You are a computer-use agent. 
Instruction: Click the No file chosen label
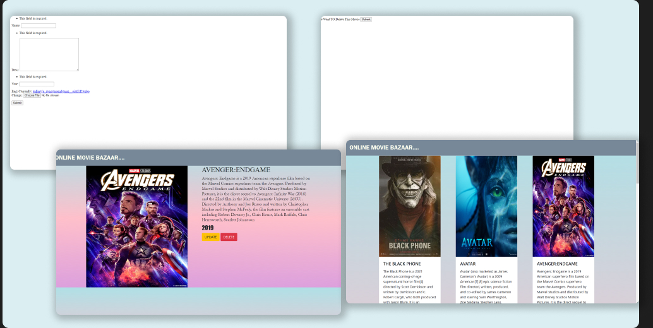[x=50, y=96]
